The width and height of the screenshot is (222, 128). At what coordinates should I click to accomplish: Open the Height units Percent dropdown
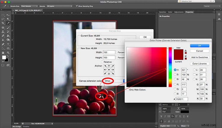tap(120, 58)
